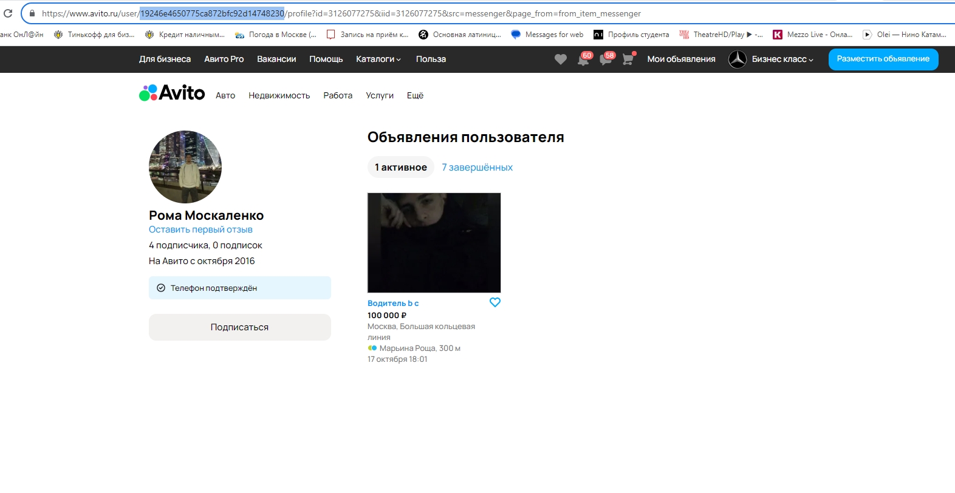The image size is (955, 493).
Task: Expand the Каталоги dropdown
Action: pos(378,59)
